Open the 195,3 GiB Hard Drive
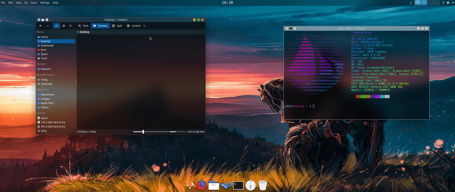Screen dimensions: 455x192 click(56, 122)
